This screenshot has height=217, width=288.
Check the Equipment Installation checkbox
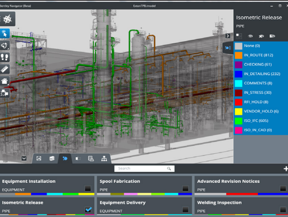(x=88, y=188)
